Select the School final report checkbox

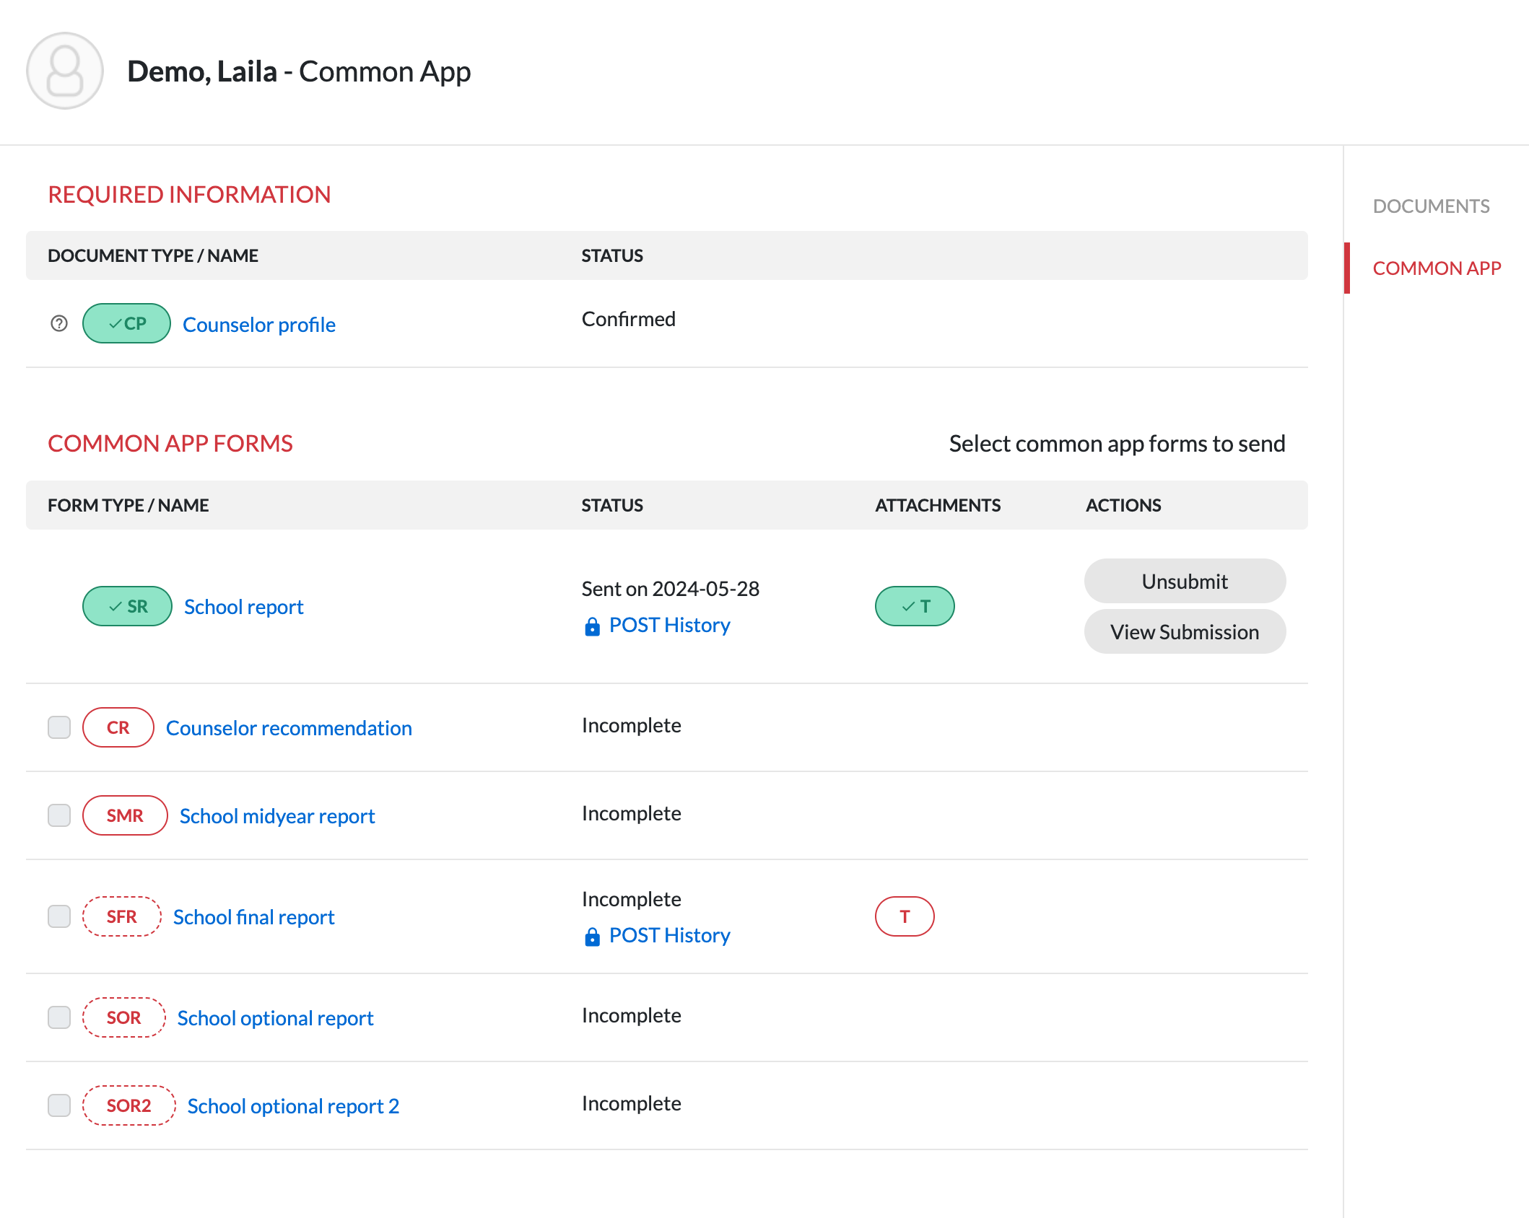click(59, 916)
